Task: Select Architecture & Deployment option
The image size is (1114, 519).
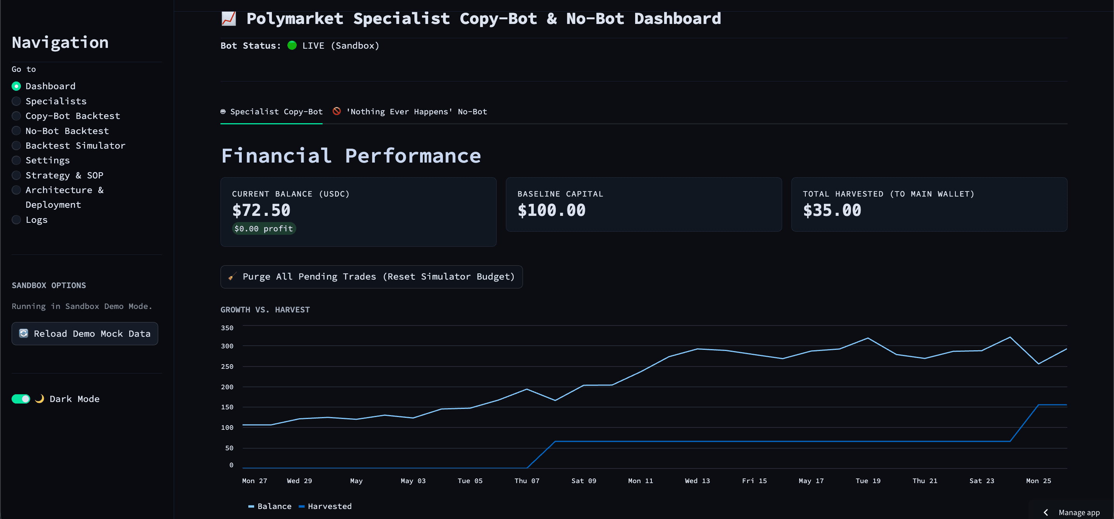Action: coord(58,197)
